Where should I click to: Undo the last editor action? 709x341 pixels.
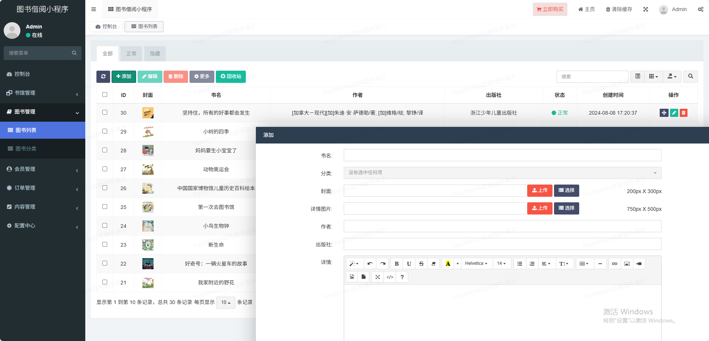click(370, 264)
